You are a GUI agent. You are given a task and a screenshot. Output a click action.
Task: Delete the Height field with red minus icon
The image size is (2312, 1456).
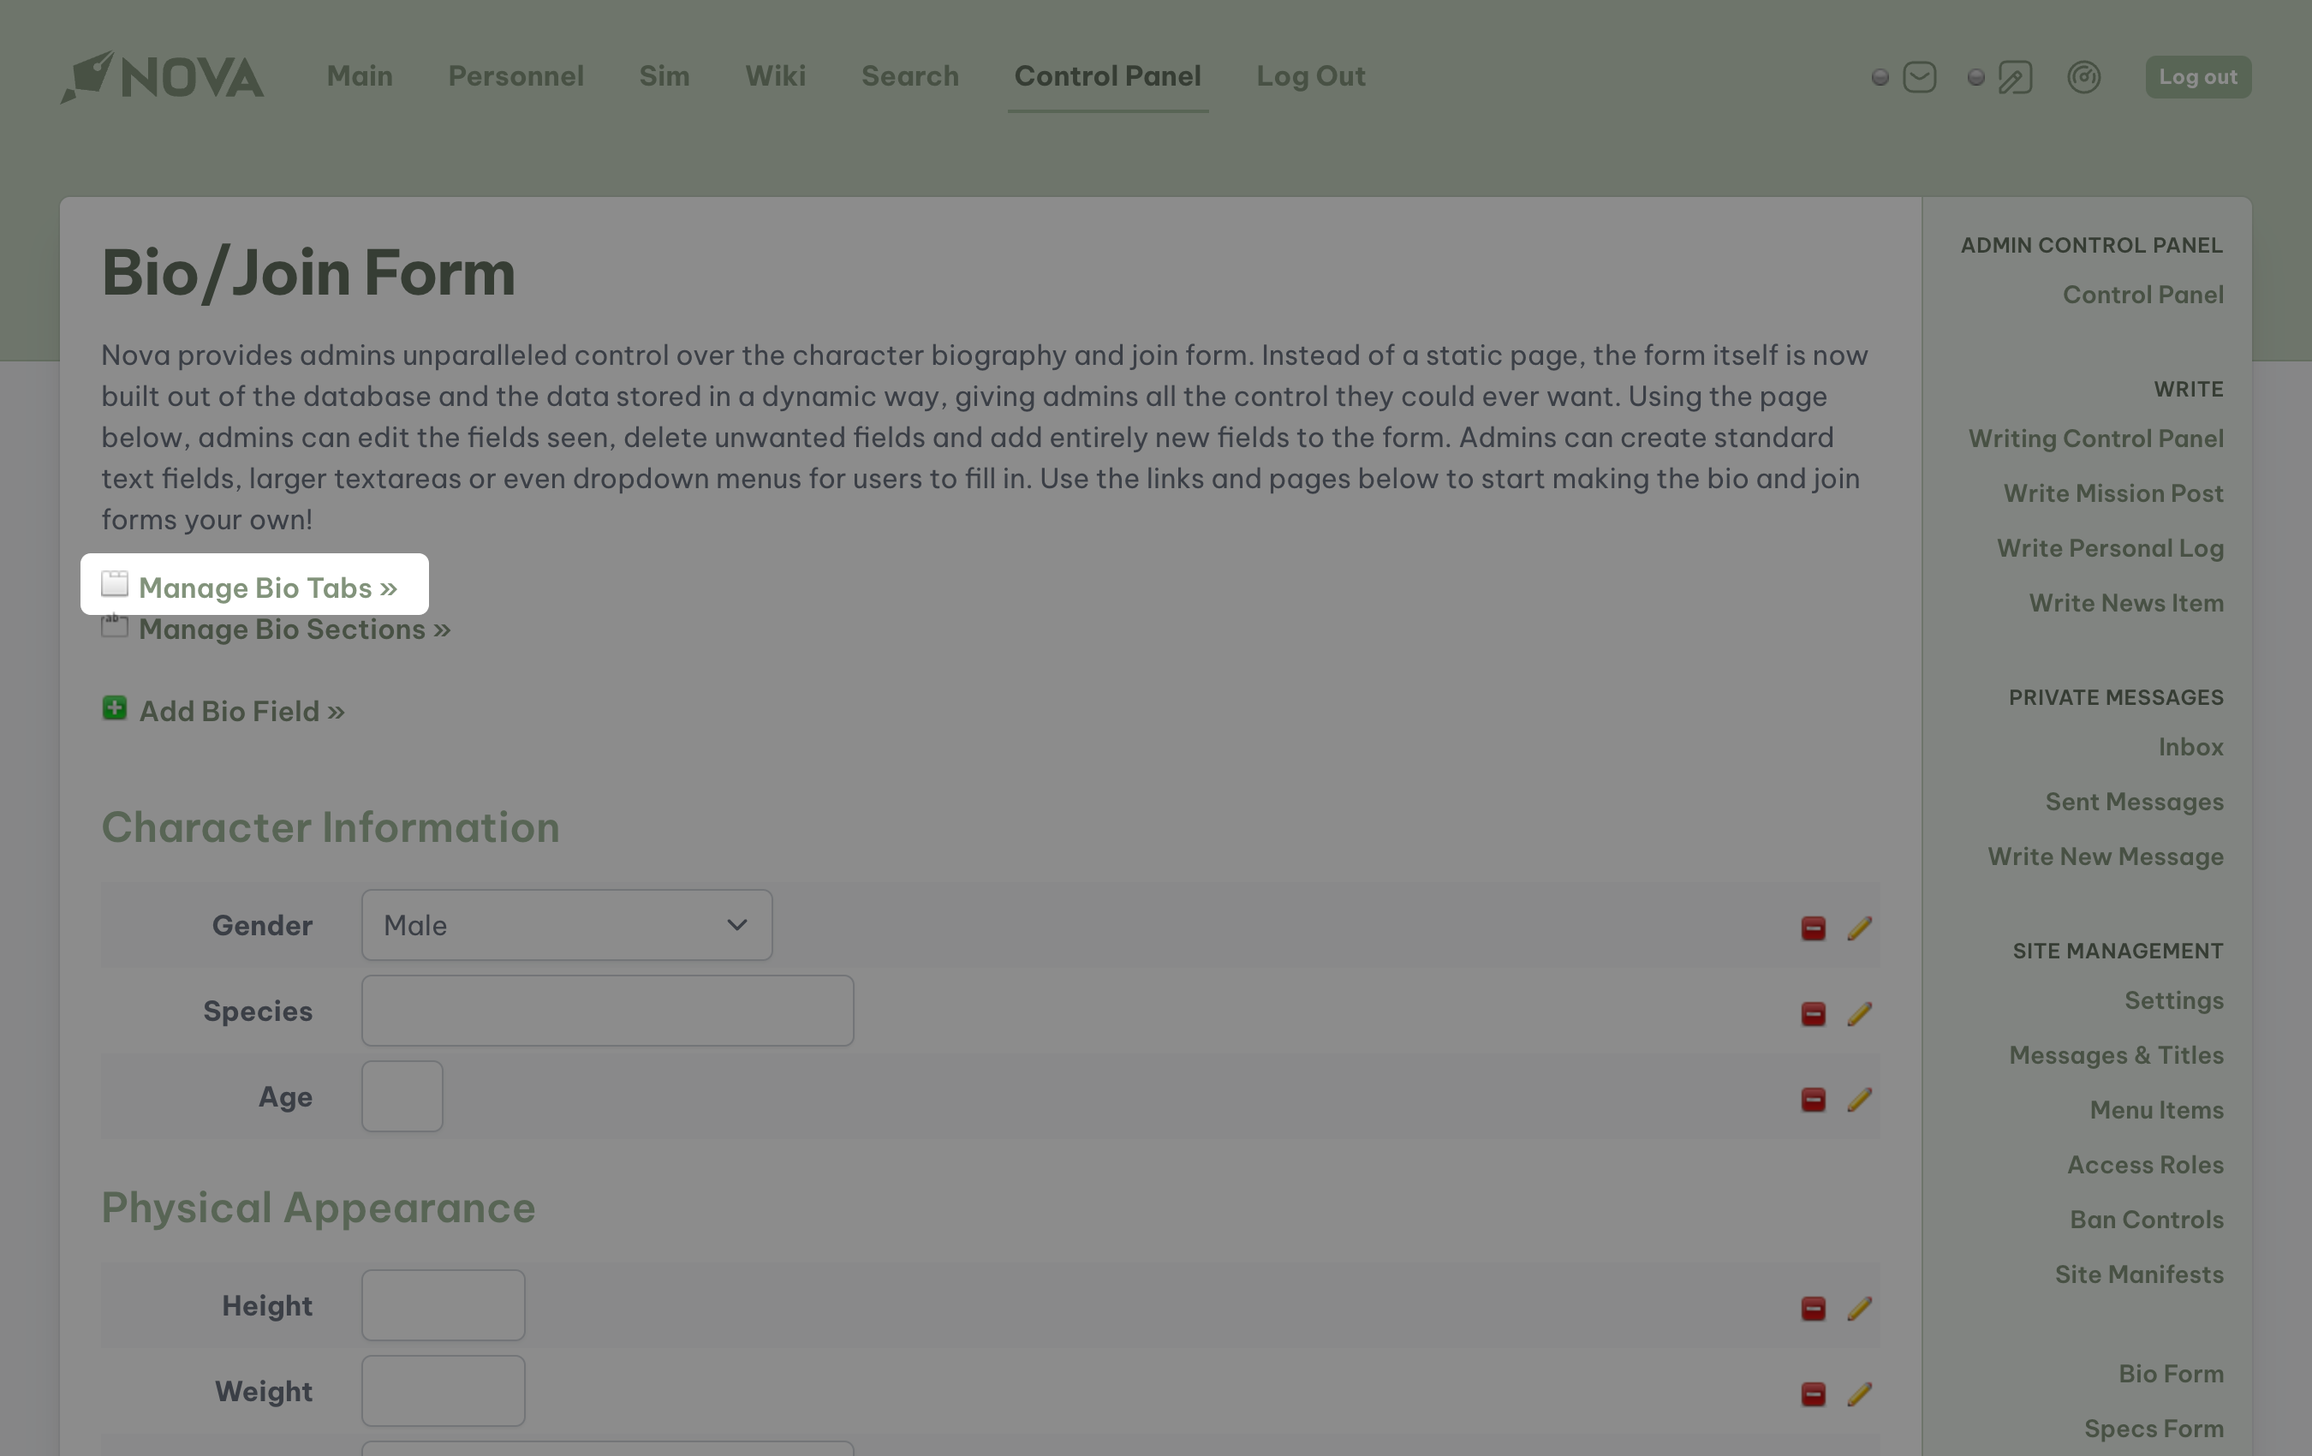coord(1813,1308)
